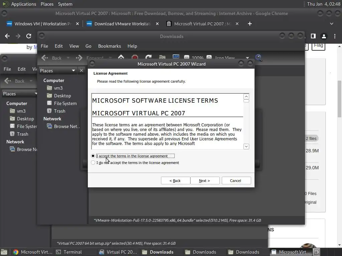This screenshot has height=256, width=342.
Task: Close Windows VM Workstation Chrome tab
Action: tap(77, 24)
